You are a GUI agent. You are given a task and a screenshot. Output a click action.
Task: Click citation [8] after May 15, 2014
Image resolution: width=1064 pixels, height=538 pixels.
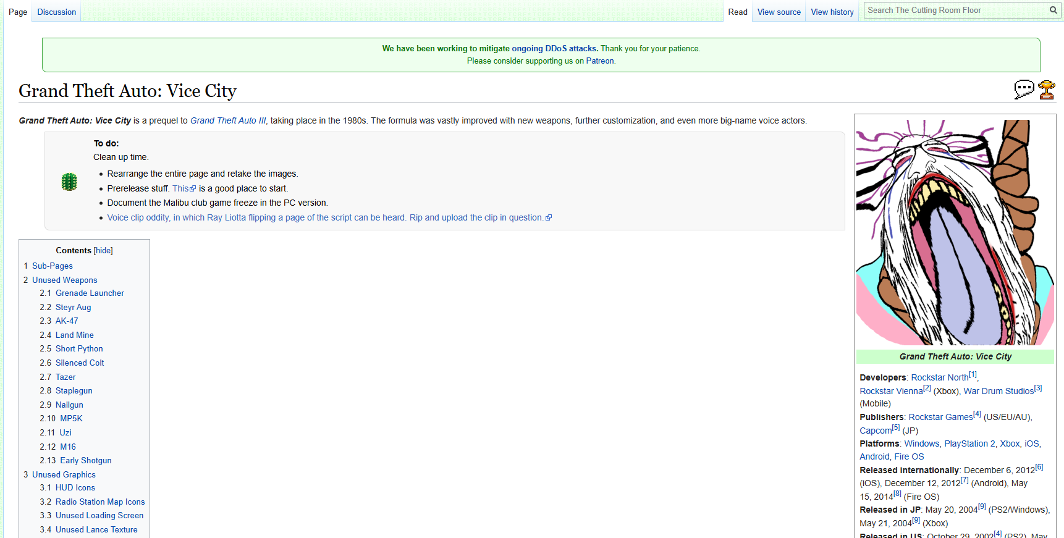898,494
